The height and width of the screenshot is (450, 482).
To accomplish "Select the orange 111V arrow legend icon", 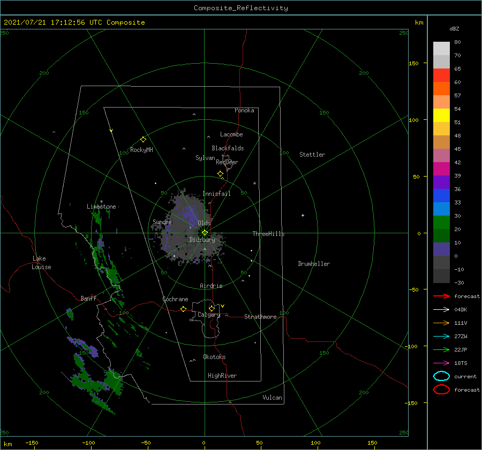I will point(441,323).
